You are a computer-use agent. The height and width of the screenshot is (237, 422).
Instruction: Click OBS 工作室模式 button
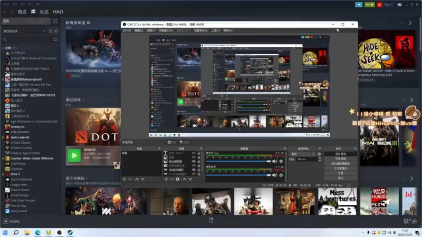click(x=340, y=169)
